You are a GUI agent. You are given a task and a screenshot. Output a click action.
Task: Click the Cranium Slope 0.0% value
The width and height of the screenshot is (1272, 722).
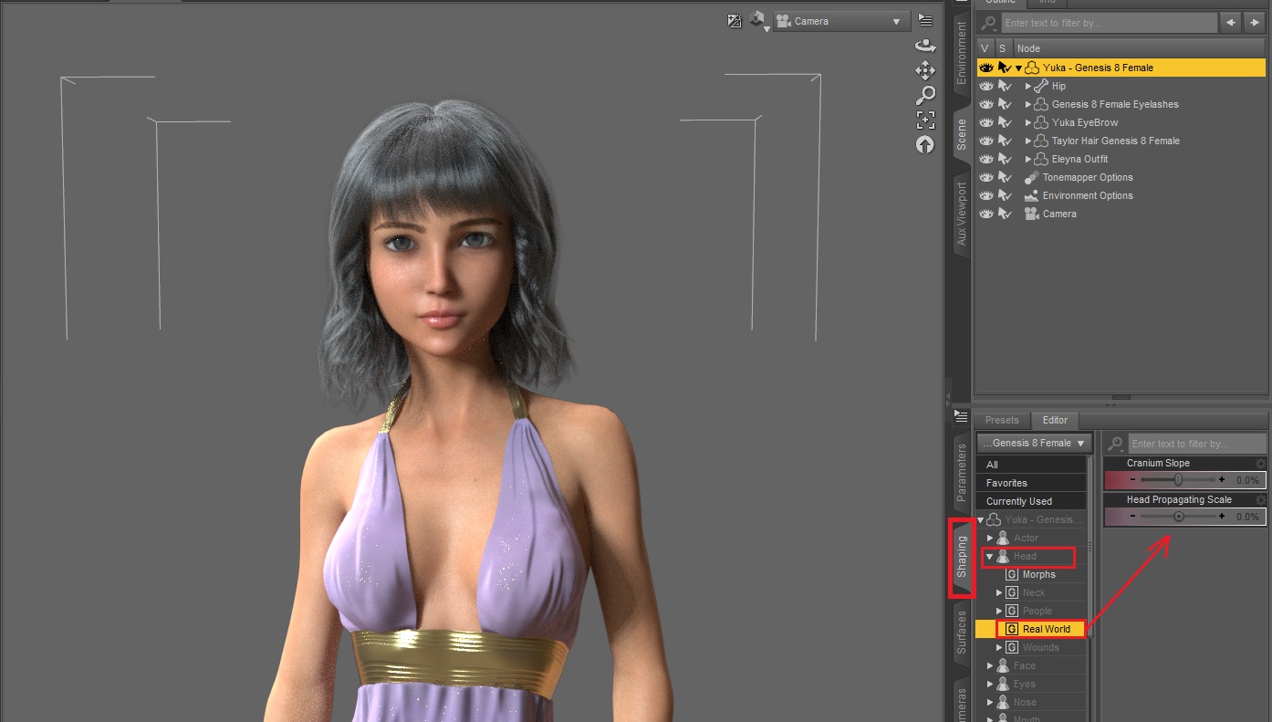(x=1247, y=480)
